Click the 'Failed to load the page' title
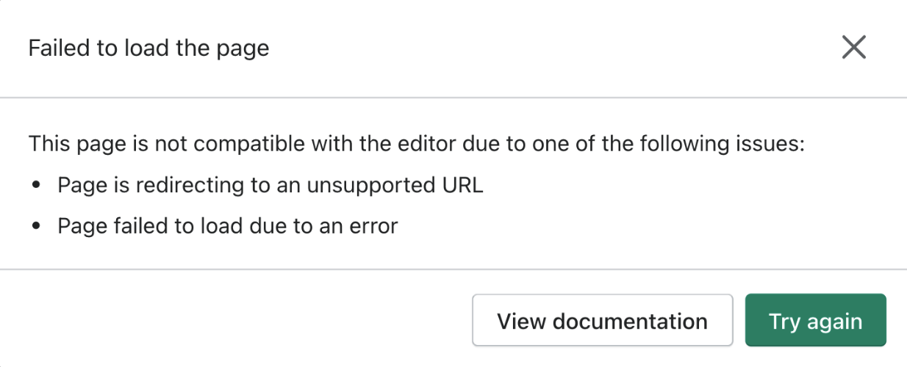The image size is (907, 367). point(148,48)
